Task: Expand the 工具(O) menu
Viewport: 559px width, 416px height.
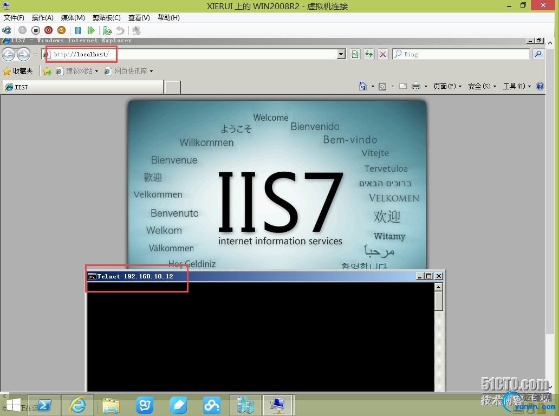Action: point(517,86)
